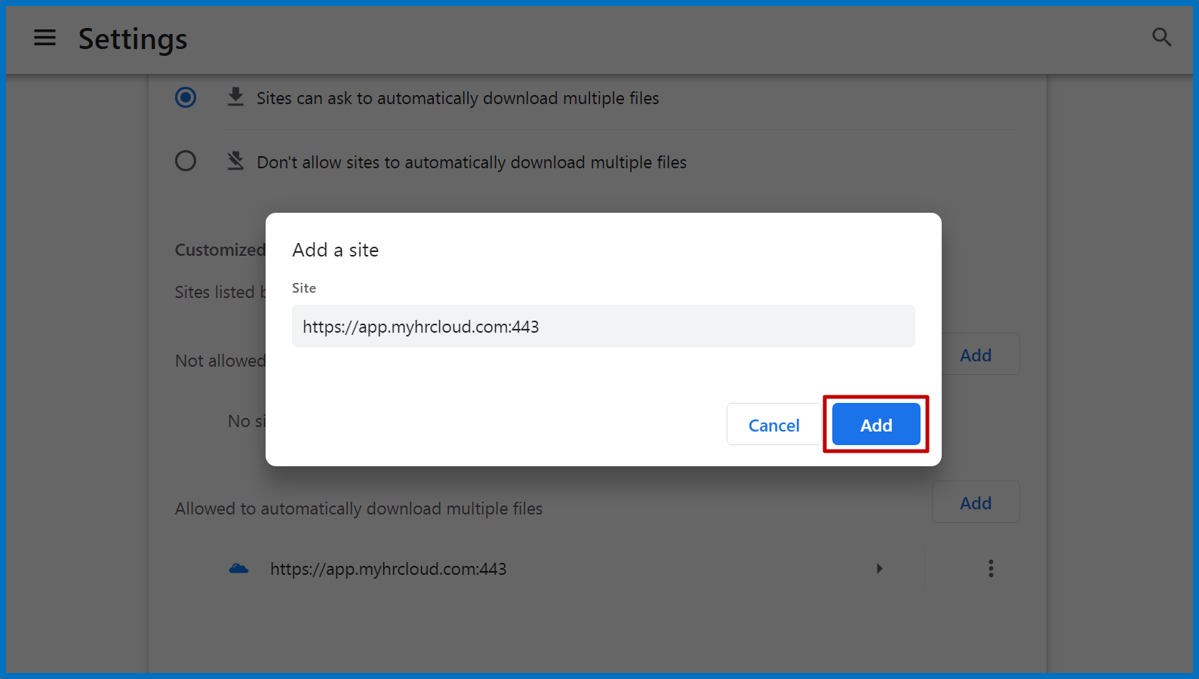Click the 'Add a site' dialog title
The width and height of the screenshot is (1199, 679).
click(x=335, y=250)
